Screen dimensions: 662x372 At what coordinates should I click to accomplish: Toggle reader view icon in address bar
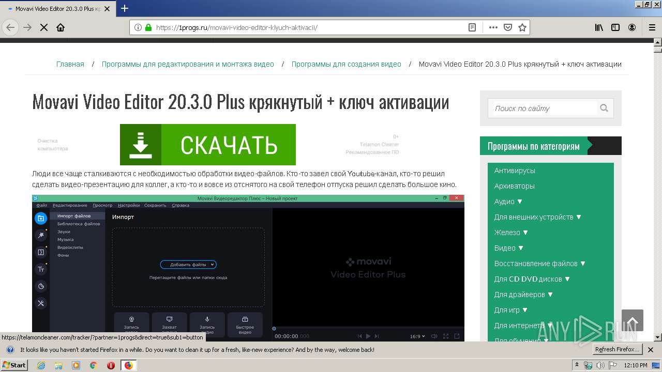[472, 27]
